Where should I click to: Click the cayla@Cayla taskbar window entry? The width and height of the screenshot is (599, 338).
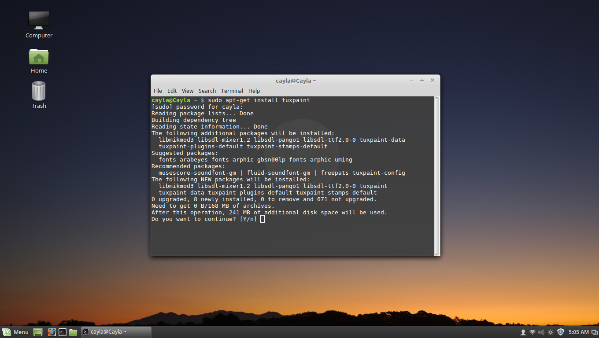116,332
